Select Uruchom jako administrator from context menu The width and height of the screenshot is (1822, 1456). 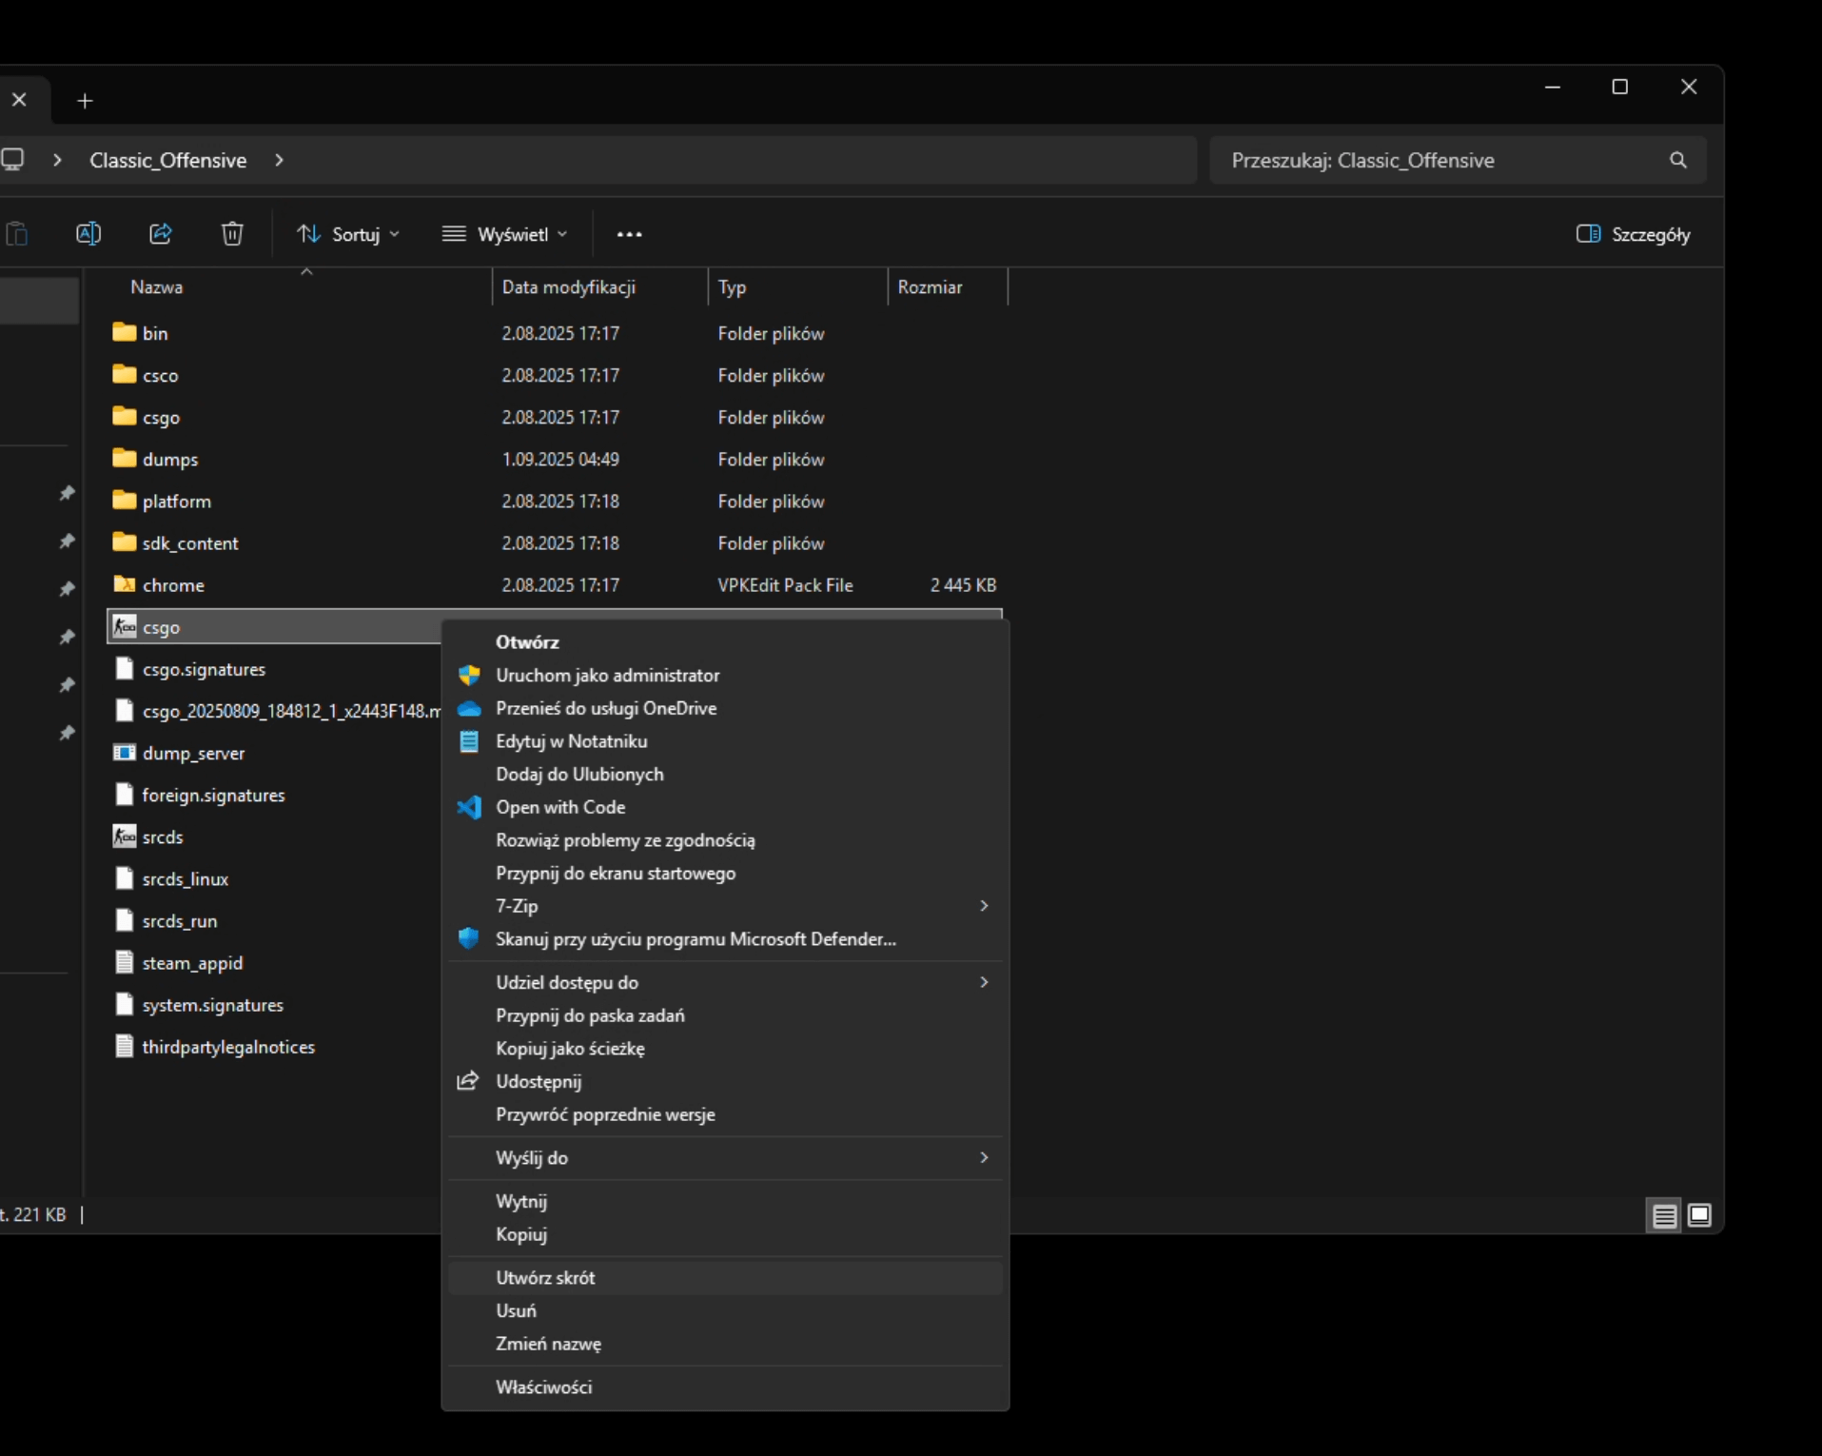coord(607,676)
